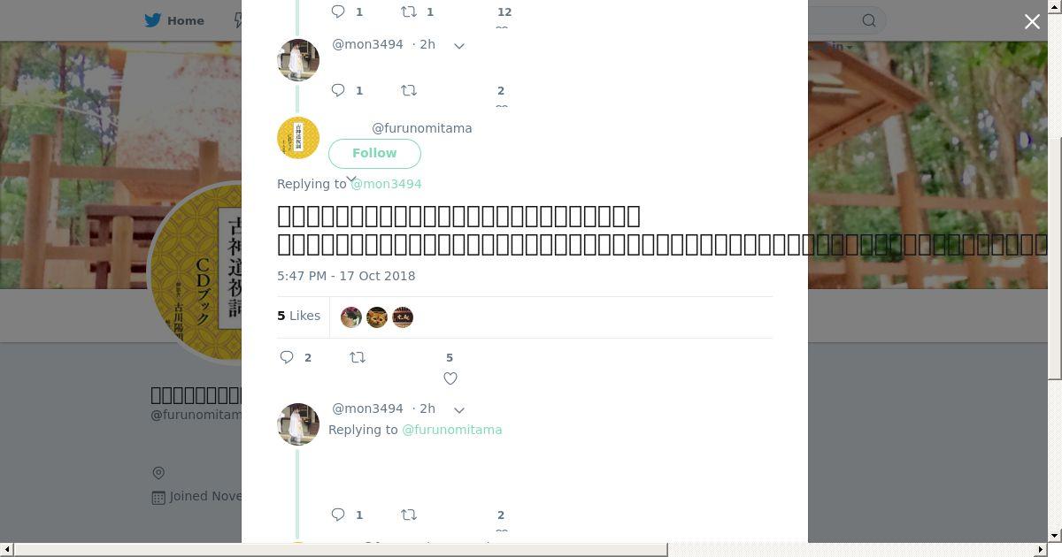Click the horizontal scrollbar at the bottom
The width and height of the screenshot is (1062, 557).
341,550
